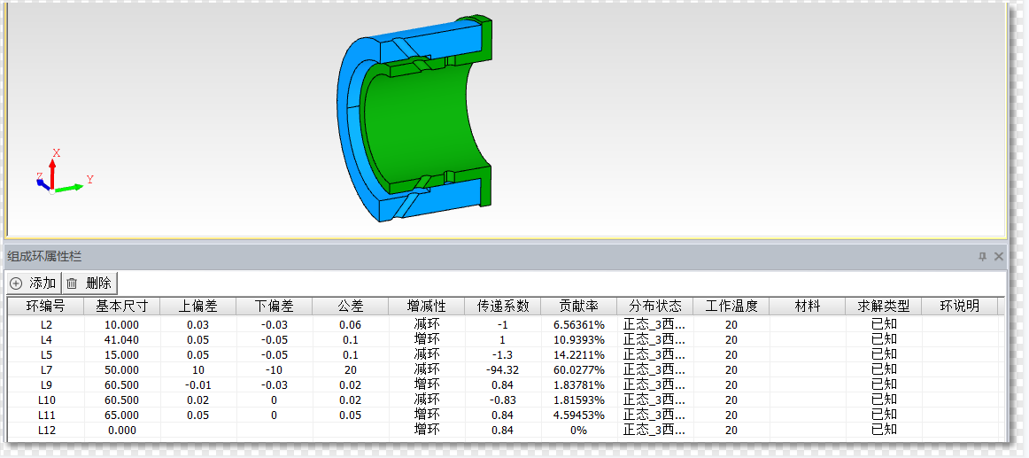The width and height of the screenshot is (1029, 458).
Task: Click the 0.000 basic size of L12
Action: coord(122,430)
